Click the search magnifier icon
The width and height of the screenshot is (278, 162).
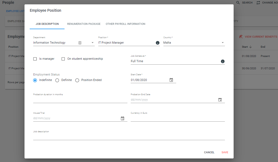tap(238, 3)
